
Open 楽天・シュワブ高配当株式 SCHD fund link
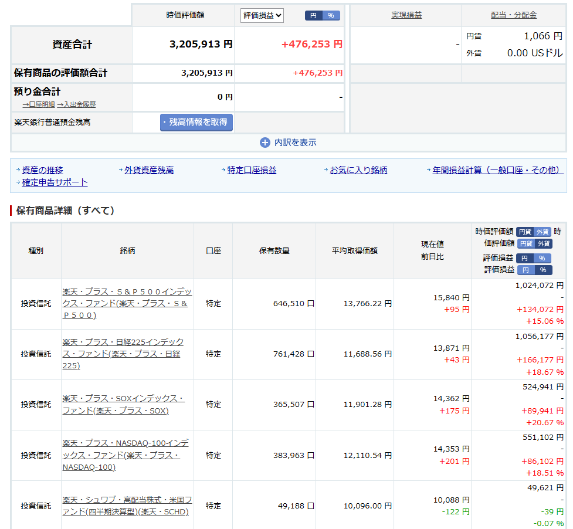pyautogui.click(x=127, y=506)
